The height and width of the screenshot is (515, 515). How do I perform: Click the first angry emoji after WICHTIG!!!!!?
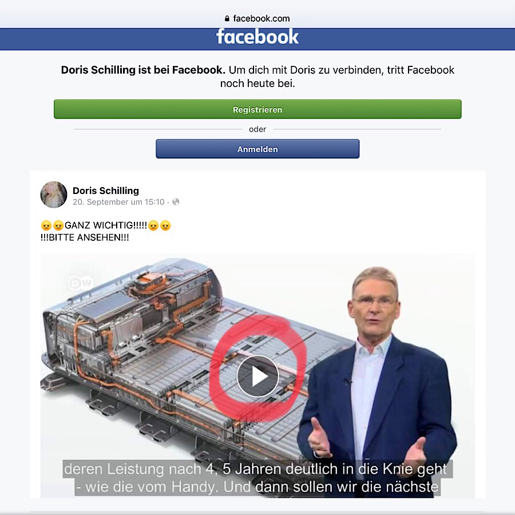pos(153,225)
